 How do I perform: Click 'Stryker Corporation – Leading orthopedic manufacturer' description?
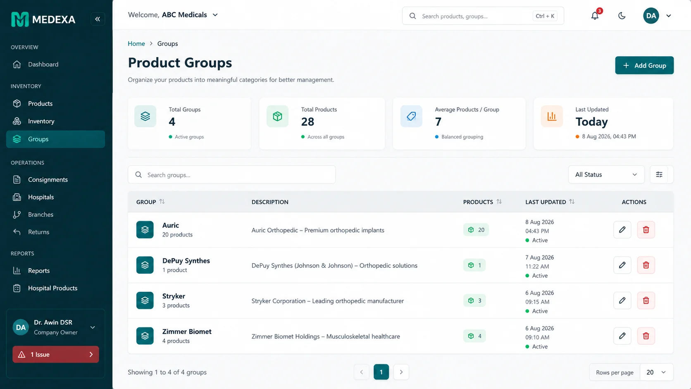[x=327, y=301]
